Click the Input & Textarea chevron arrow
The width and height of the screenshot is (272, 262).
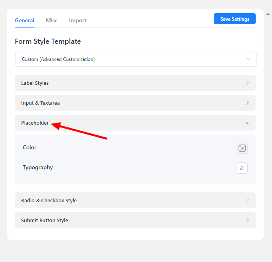247,103
